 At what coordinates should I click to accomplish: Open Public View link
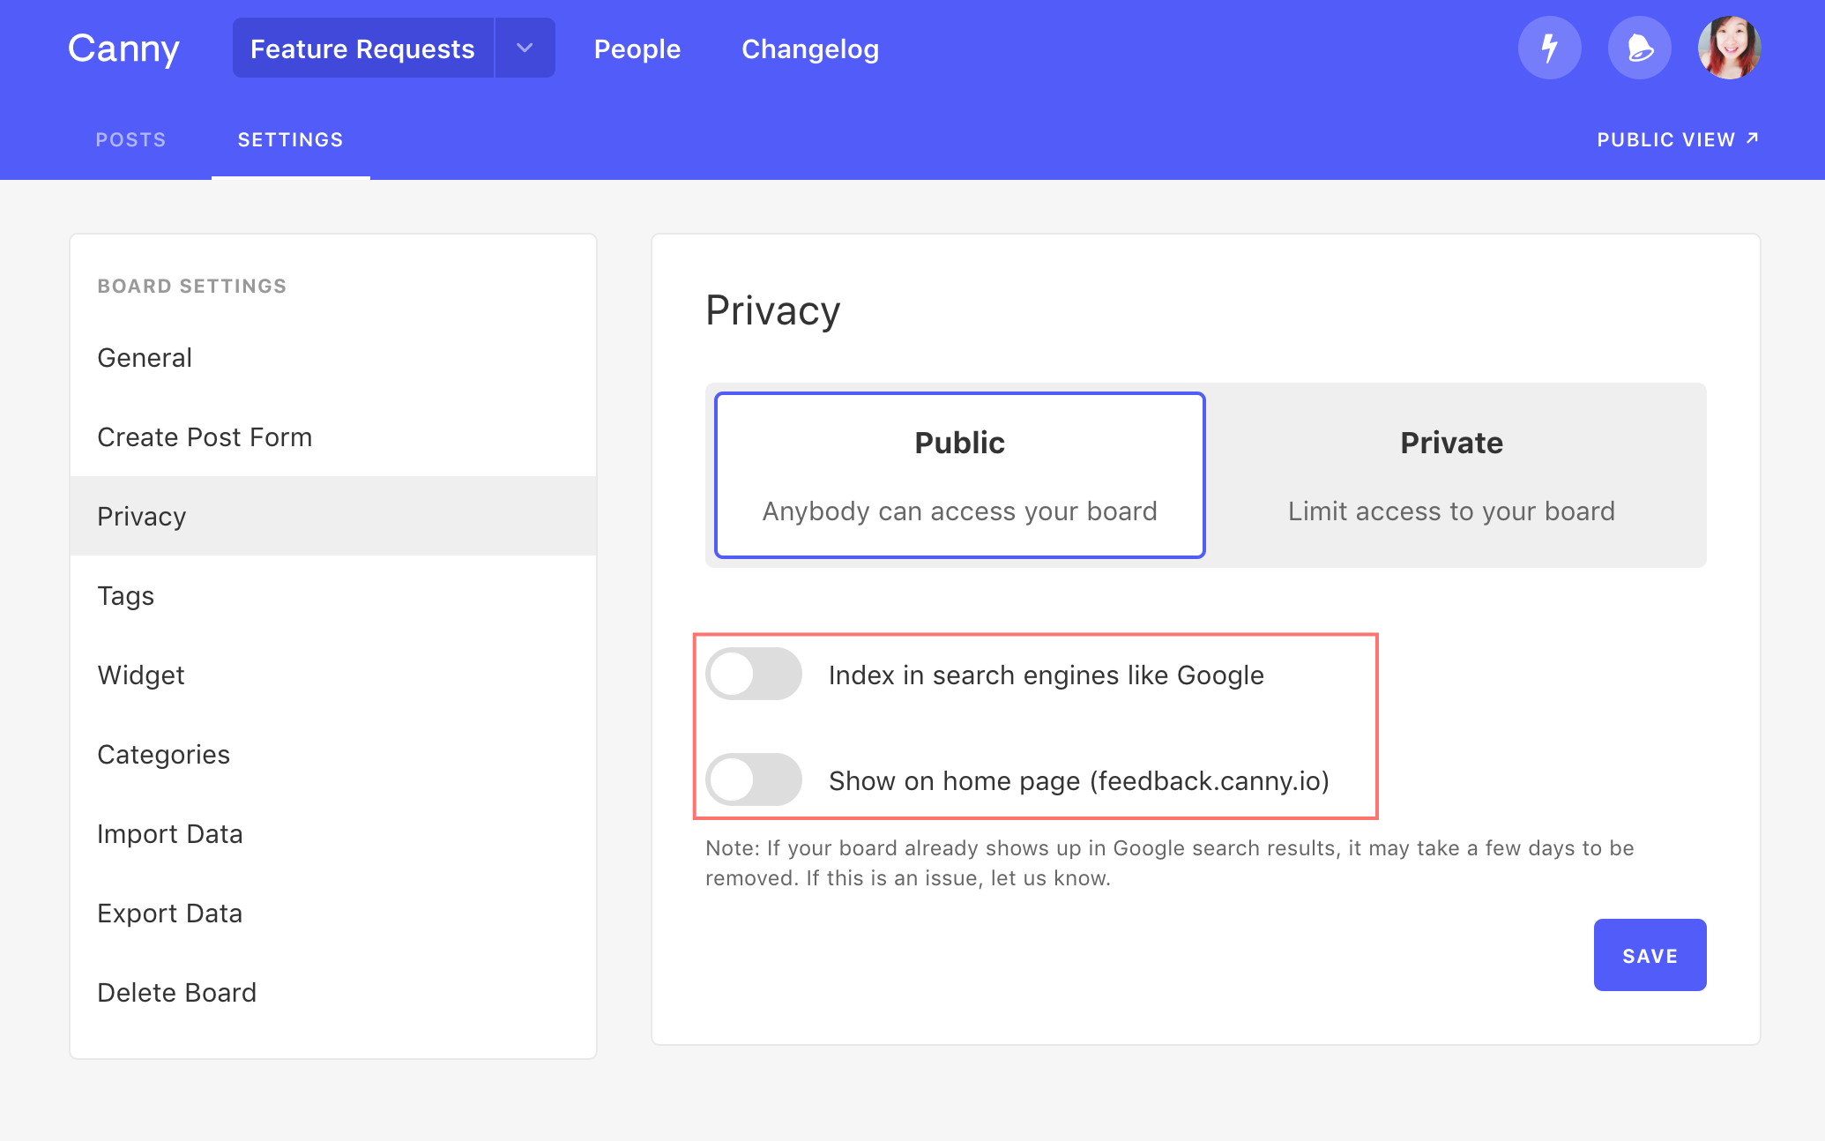(1677, 140)
